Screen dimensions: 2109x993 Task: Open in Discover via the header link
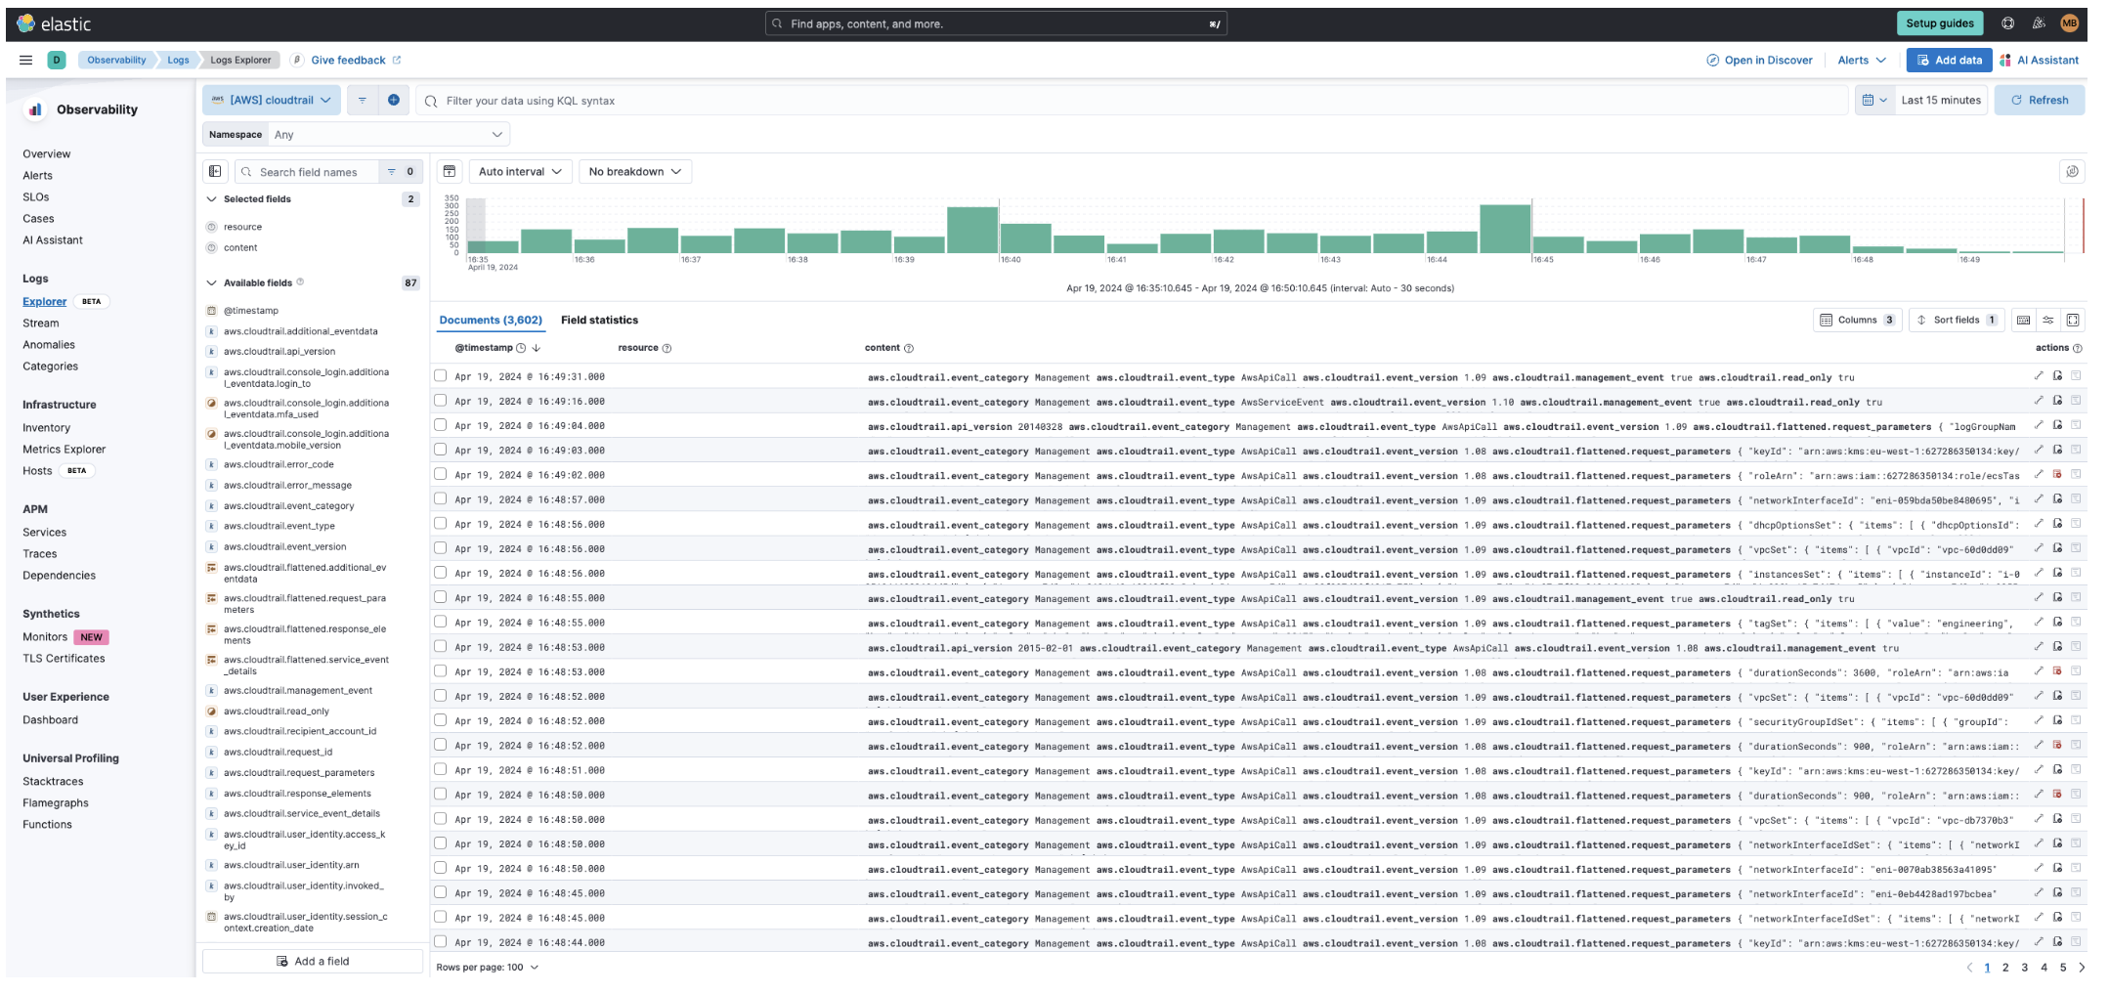1759,60
